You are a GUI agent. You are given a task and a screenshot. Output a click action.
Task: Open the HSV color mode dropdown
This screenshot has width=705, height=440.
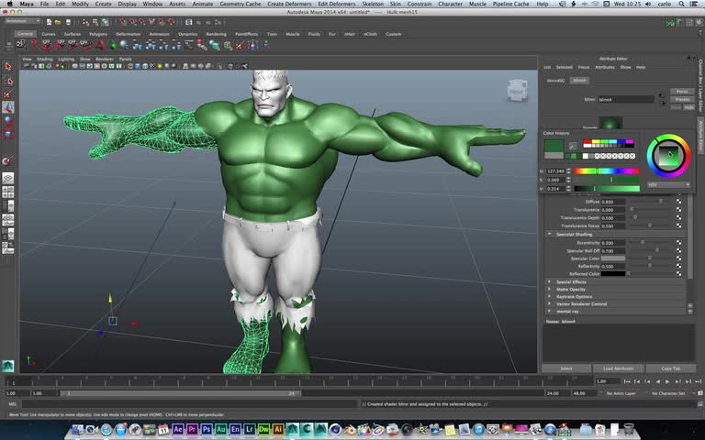(667, 184)
